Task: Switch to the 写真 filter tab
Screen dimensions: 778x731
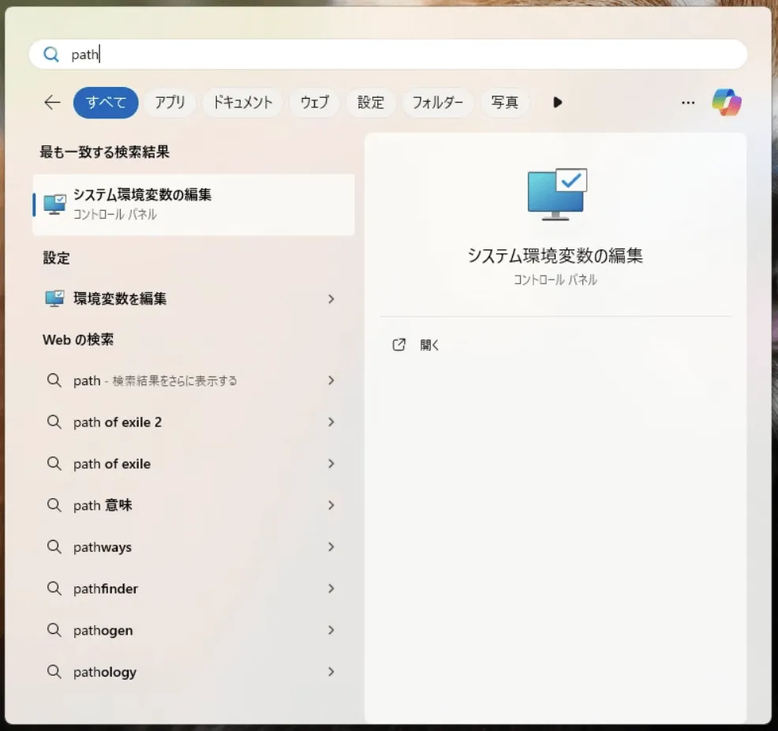Action: pyautogui.click(x=505, y=103)
